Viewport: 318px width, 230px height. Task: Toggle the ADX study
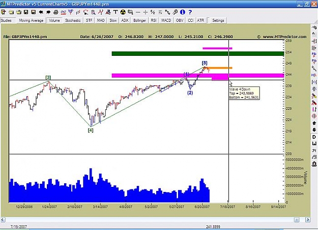[x=125, y=20]
